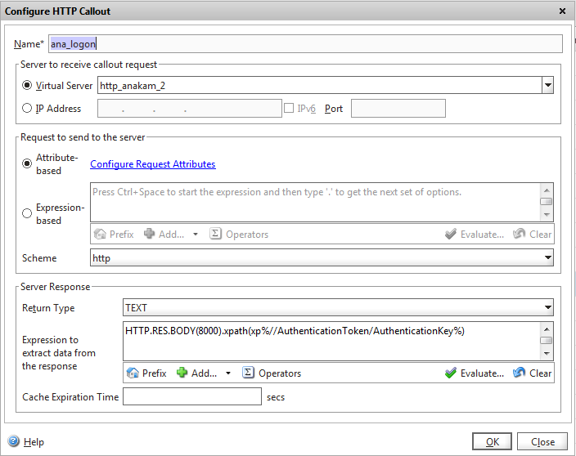Open the Scheme dropdown showing http
Image resolution: width=576 pixels, height=456 pixels.
(x=547, y=258)
